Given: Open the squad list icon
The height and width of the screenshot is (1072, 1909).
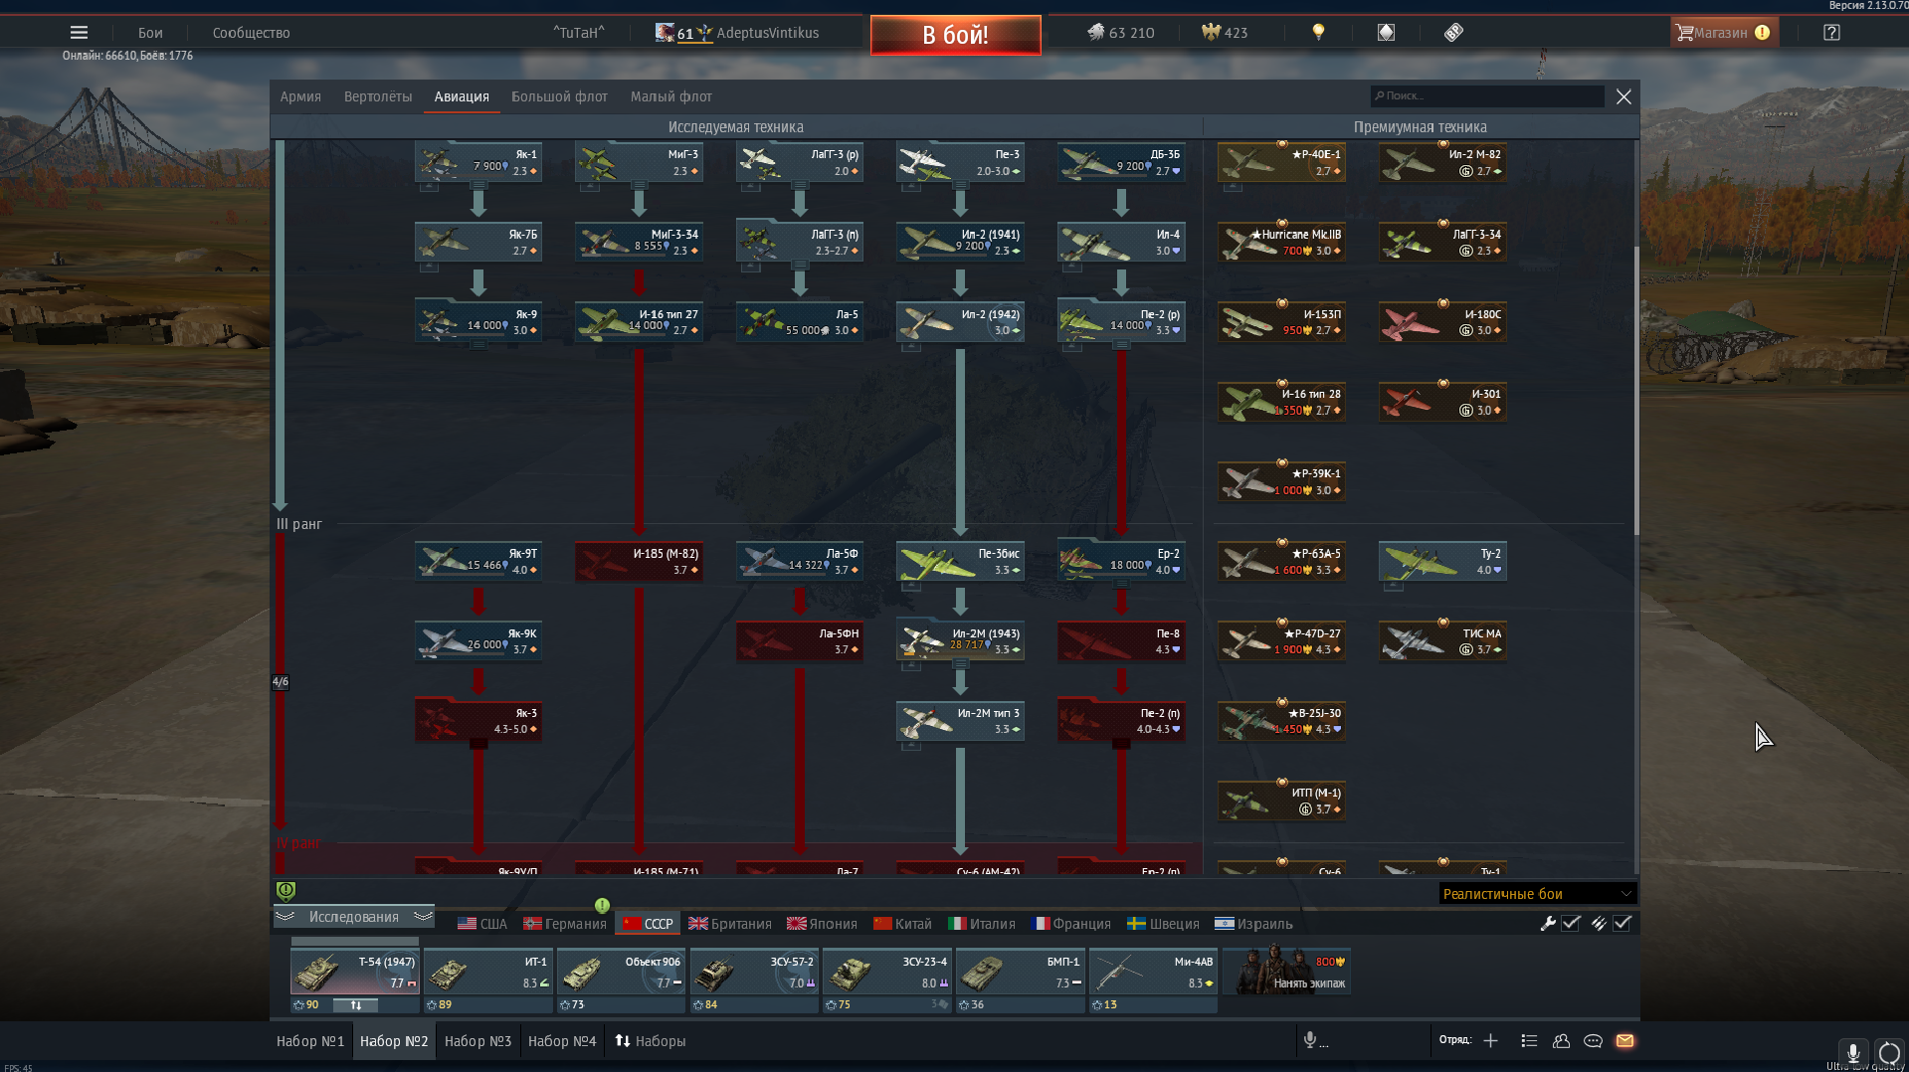Looking at the screenshot, I should click(1529, 1041).
